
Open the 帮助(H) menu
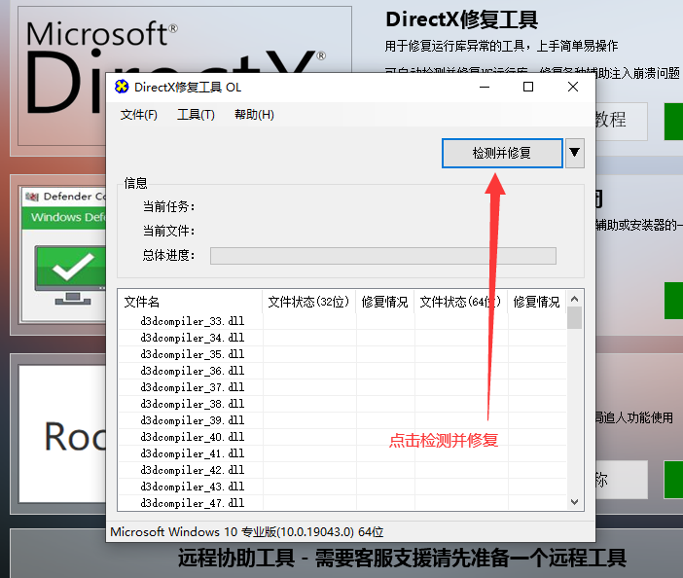tap(254, 115)
